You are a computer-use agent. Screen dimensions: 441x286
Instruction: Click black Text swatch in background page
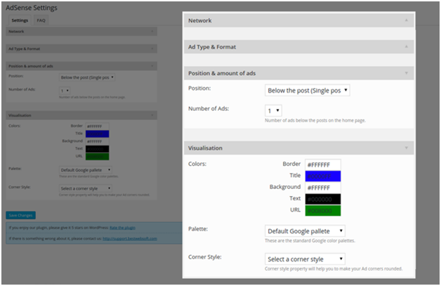[98, 149]
